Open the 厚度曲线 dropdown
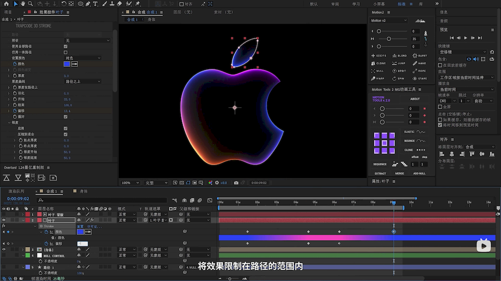This screenshot has height=281, width=501. (x=83, y=81)
